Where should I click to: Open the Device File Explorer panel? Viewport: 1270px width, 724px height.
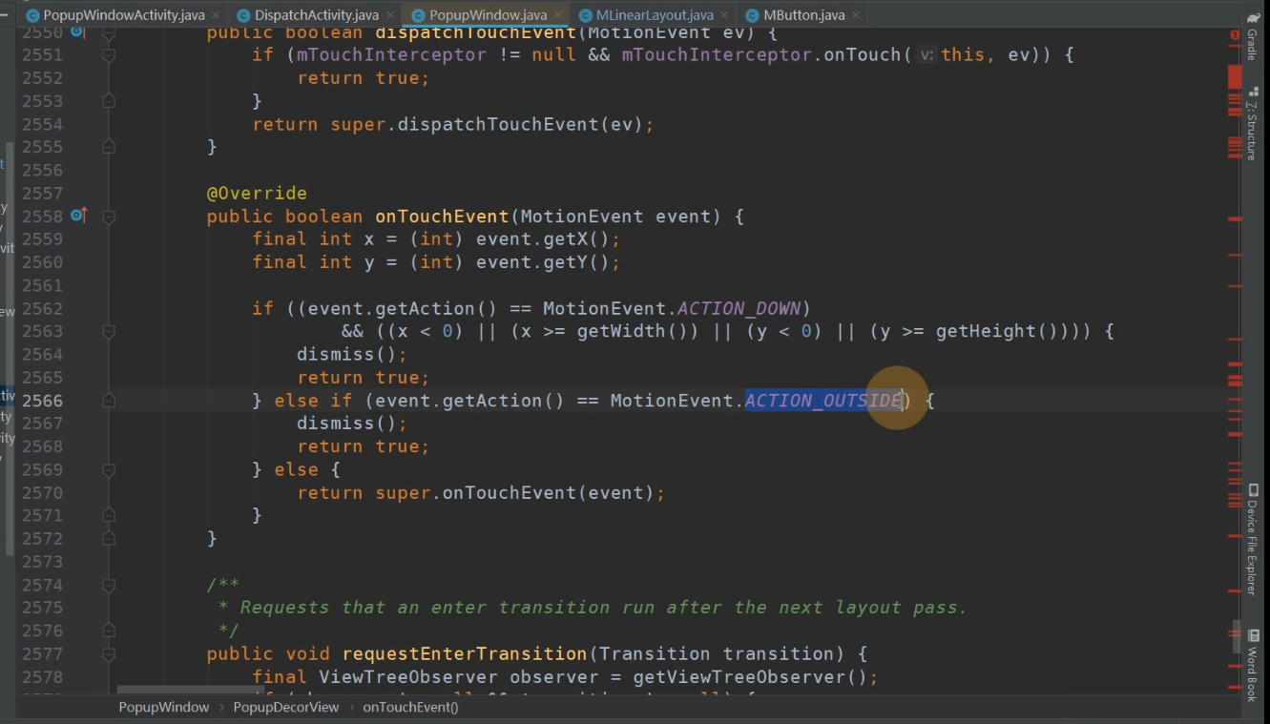click(x=1253, y=539)
